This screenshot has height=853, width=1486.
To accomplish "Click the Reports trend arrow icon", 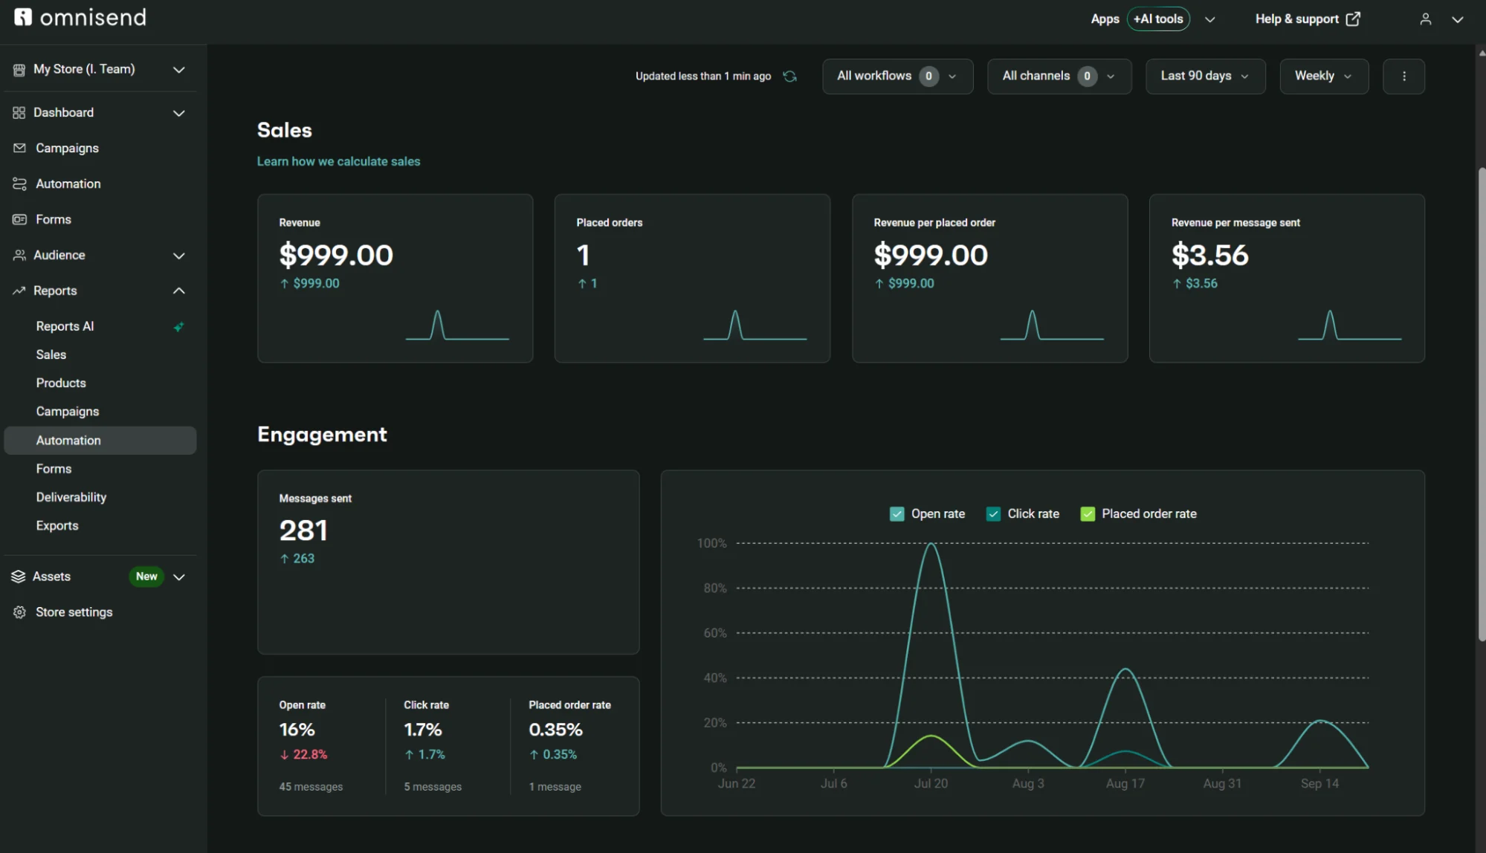I will point(19,291).
